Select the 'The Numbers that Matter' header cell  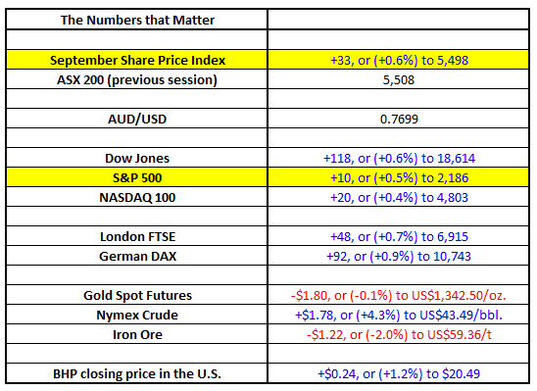pos(136,20)
